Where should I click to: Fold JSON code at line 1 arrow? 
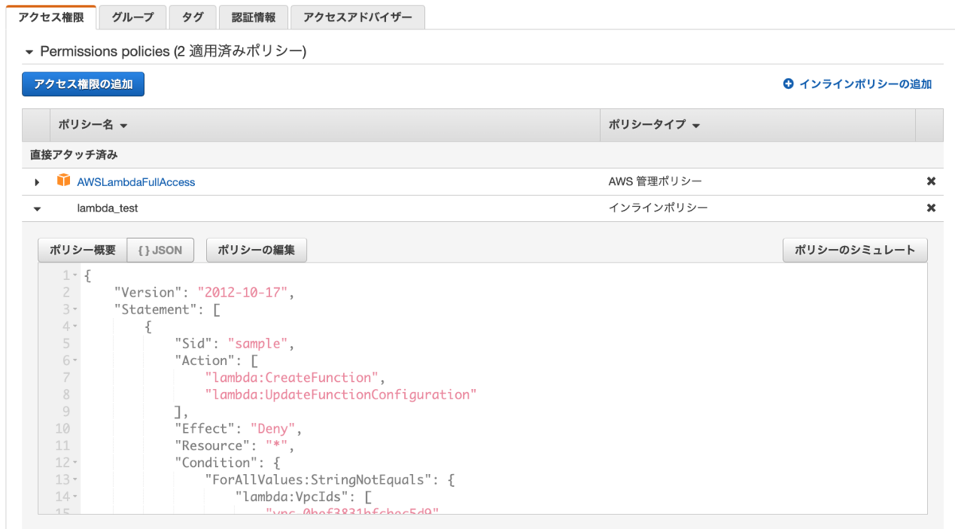[x=76, y=276]
